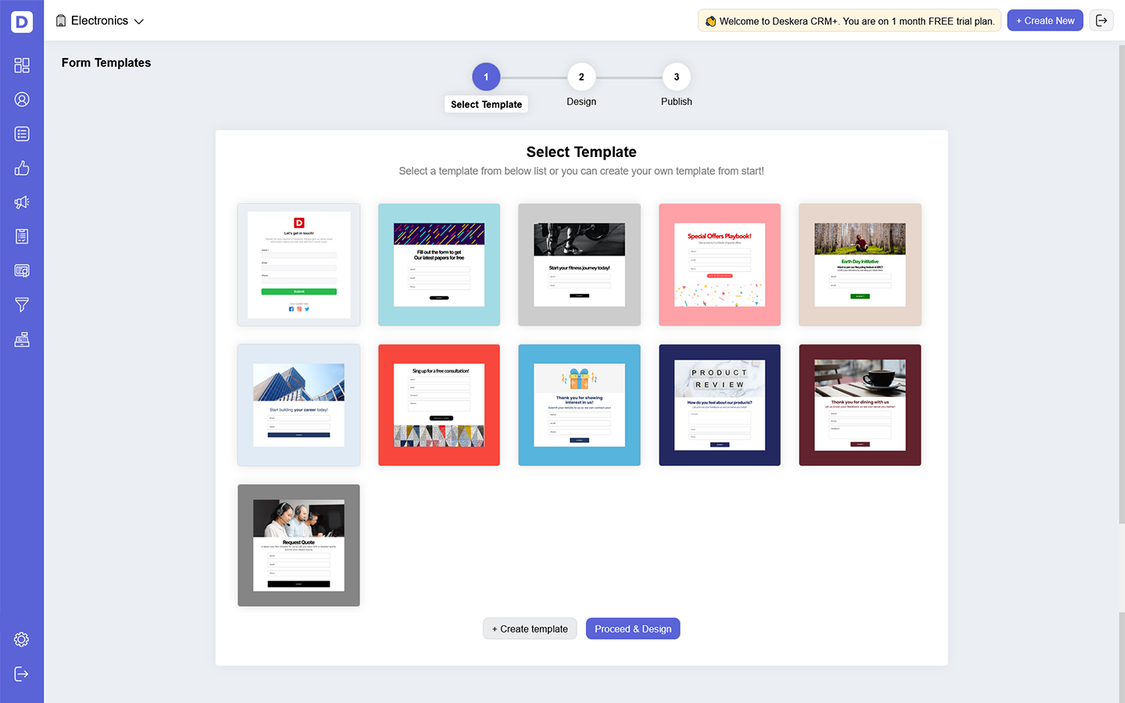This screenshot has width=1125, height=703.
Task: Log out using the sidebar exit icon
Action: coord(21,673)
